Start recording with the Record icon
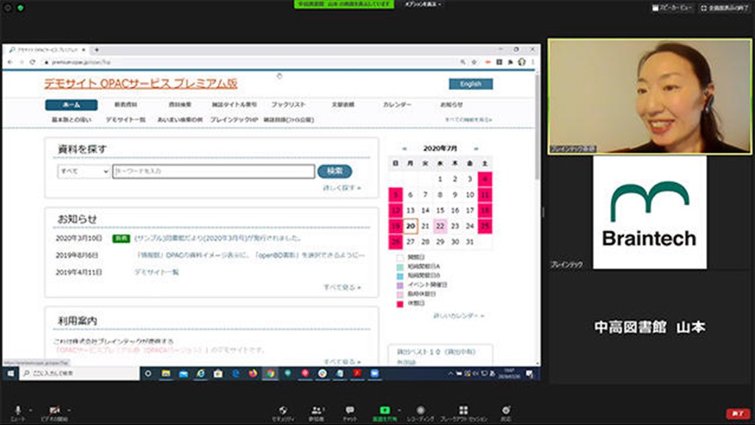Image resolution: width=755 pixels, height=425 pixels. pos(420,410)
